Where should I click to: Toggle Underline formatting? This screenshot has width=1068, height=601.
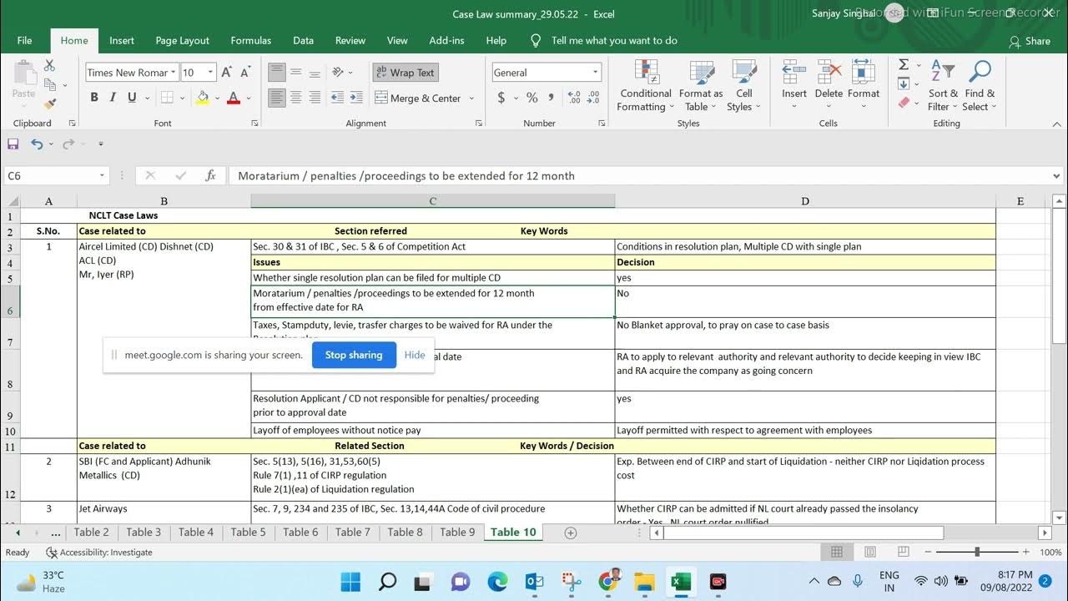coord(132,98)
